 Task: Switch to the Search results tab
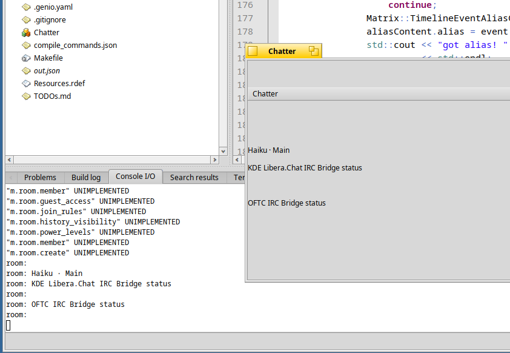pyautogui.click(x=194, y=178)
